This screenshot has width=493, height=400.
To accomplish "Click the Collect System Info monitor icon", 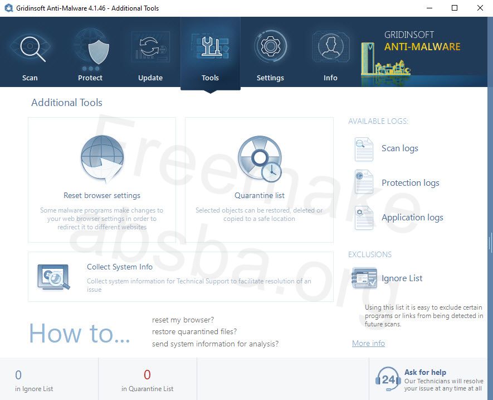I will (x=53, y=277).
